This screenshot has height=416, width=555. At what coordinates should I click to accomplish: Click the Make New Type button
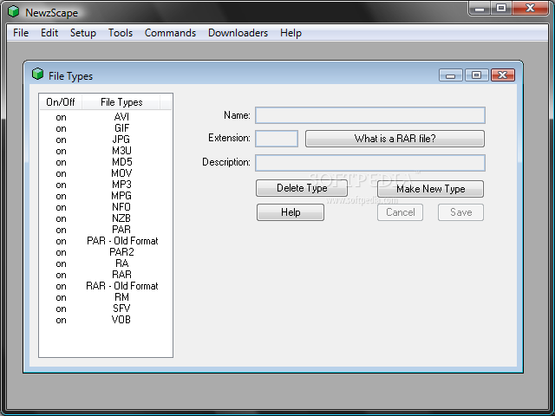[430, 189]
